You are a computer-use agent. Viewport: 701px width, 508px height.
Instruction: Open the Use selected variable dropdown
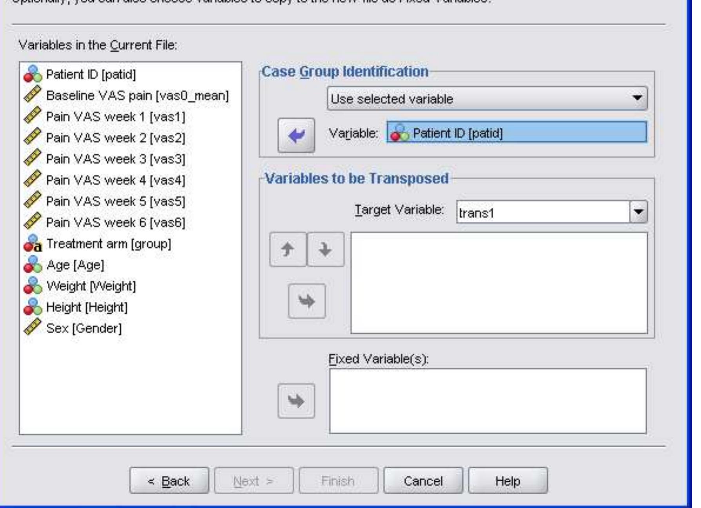point(487,99)
